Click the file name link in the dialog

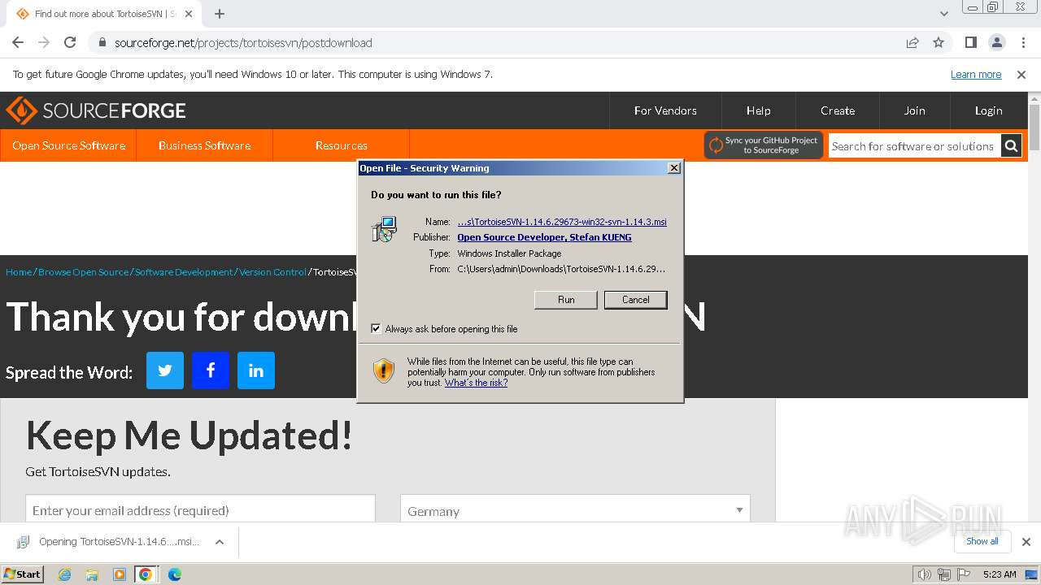tap(562, 222)
